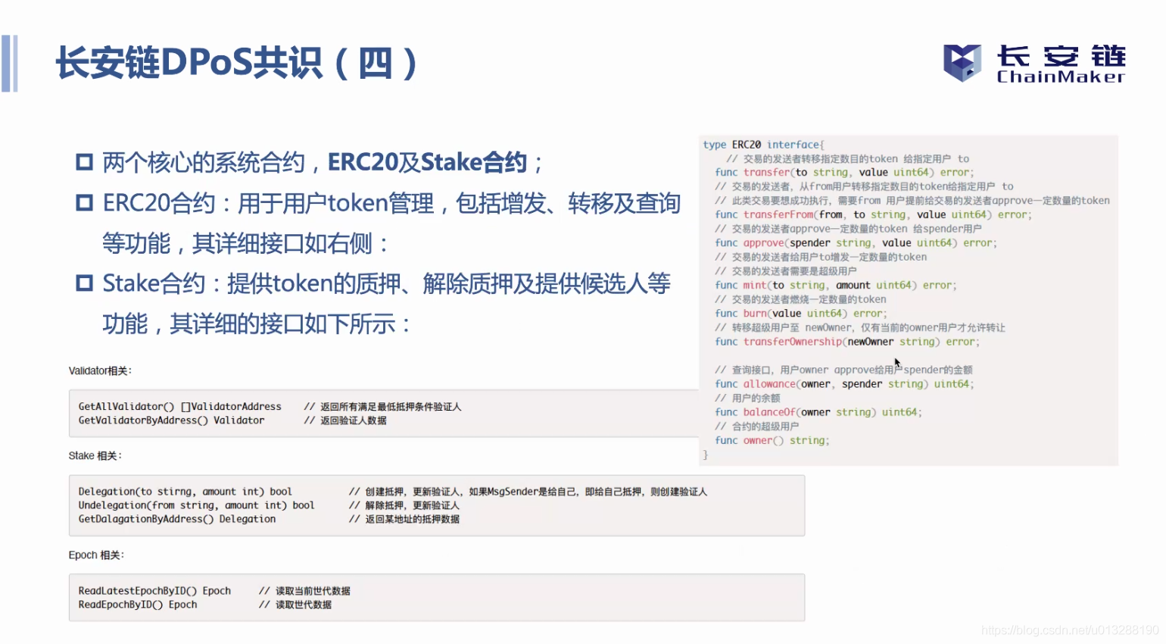Viewport: 1166px width, 644px height.
Task: Click the Epoch 相关: heading
Action: (x=96, y=555)
